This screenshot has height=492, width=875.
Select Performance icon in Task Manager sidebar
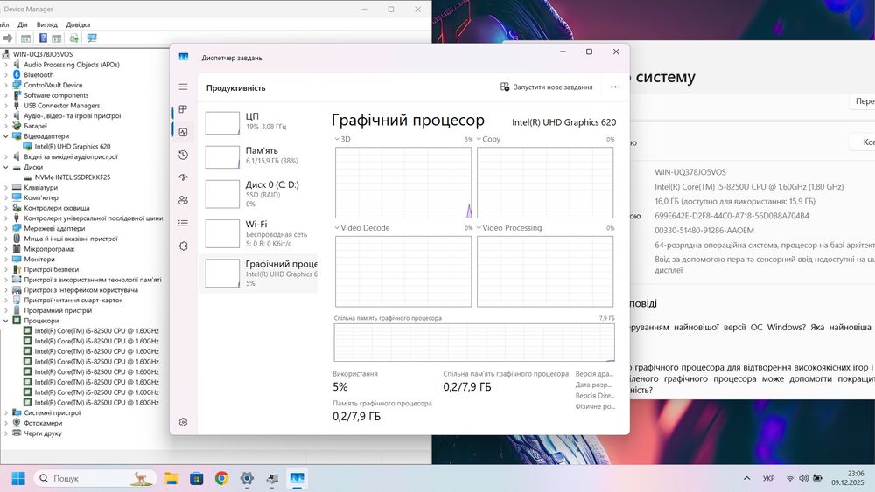pos(183,132)
